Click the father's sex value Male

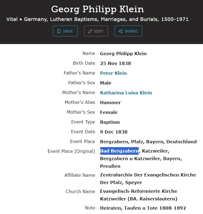click(x=106, y=83)
